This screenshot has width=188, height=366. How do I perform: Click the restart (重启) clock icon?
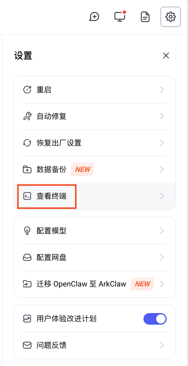tap(27, 90)
